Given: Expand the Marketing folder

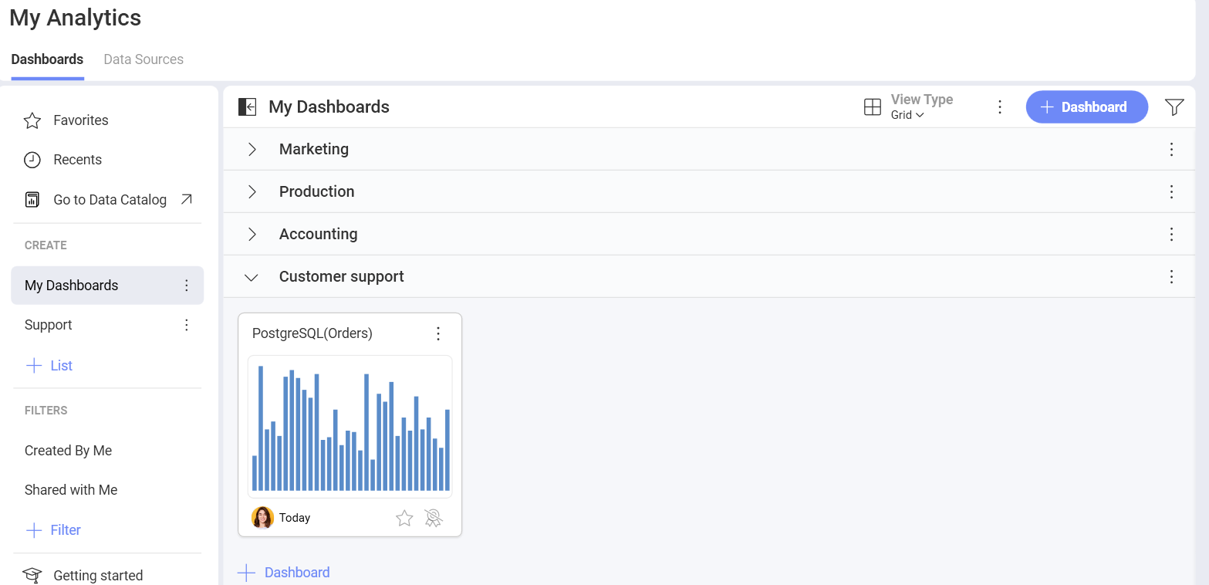Looking at the screenshot, I should [x=252, y=150].
